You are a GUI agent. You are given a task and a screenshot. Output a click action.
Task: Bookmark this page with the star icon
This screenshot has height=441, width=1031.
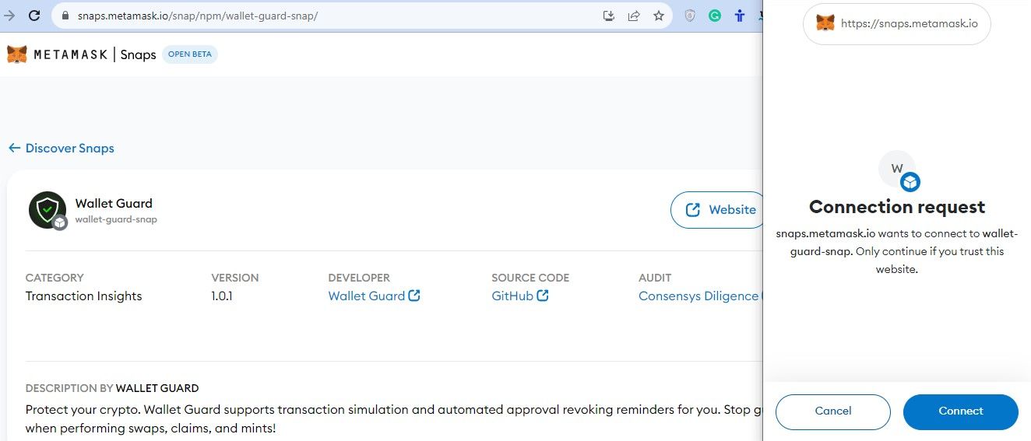tap(659, 16)
